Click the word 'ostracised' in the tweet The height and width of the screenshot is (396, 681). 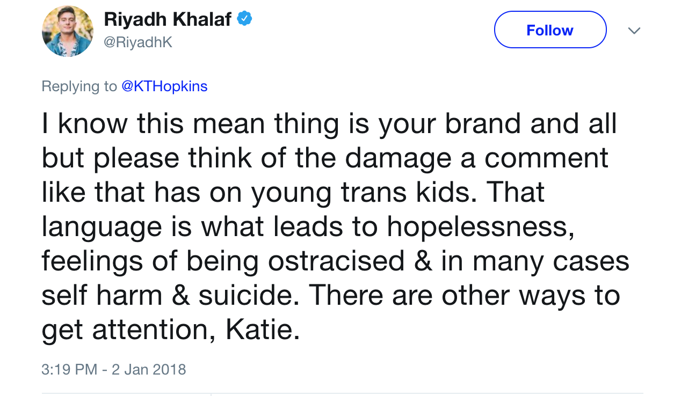click(336, 262)
